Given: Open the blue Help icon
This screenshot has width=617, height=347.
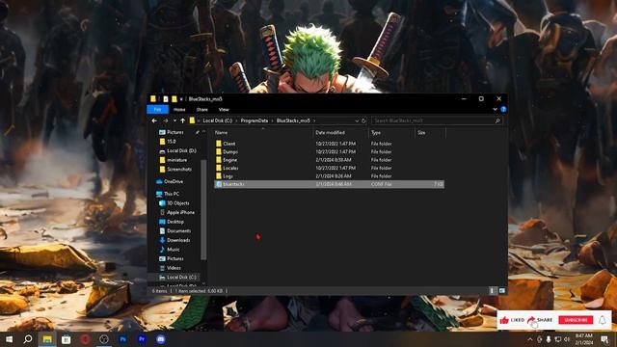Looking at the screenshot, I should pos(503,109).
